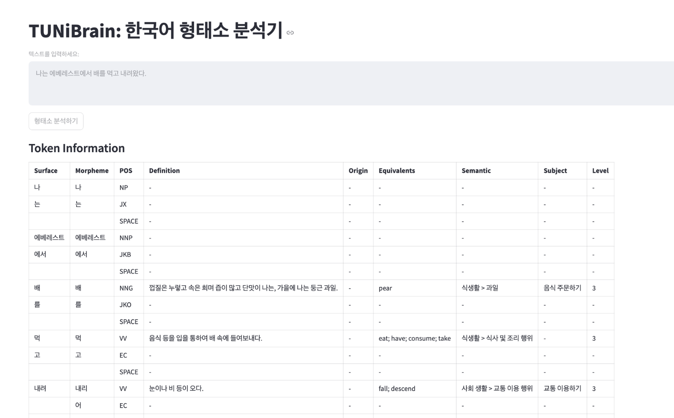Viewport: 674px width, 418px height.
Task: Select the Morpheme column header
Action: pyautogui.click(x=91, y=171)
